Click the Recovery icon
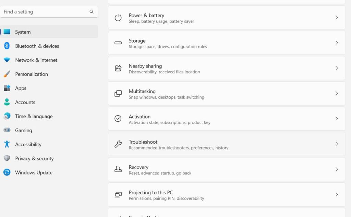Viewport: 351px width, 217px height. pos(118,169)
